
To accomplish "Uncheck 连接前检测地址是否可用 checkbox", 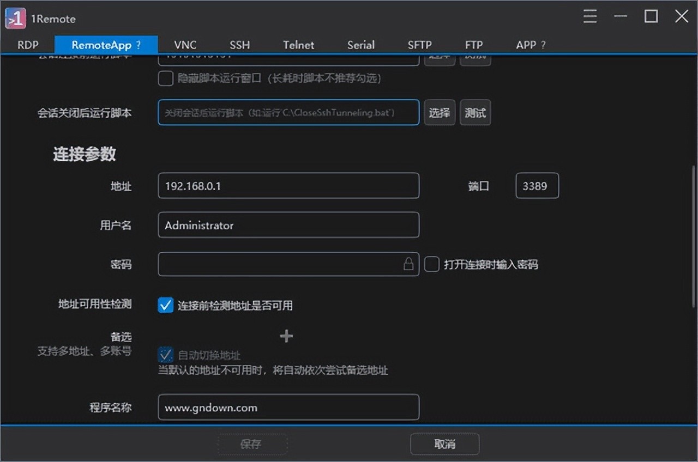I will 165,305.
